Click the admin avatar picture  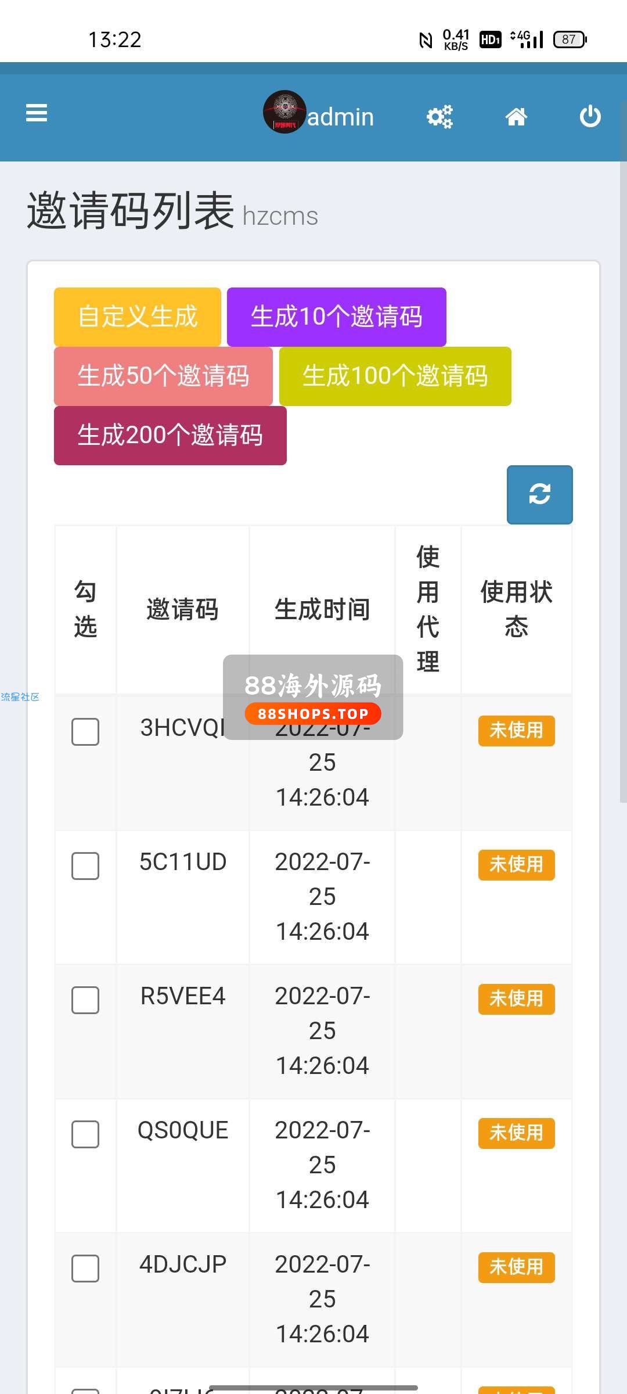284,112
